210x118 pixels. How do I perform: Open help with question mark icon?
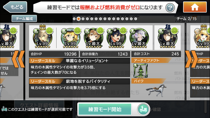(x=170, y=8)
